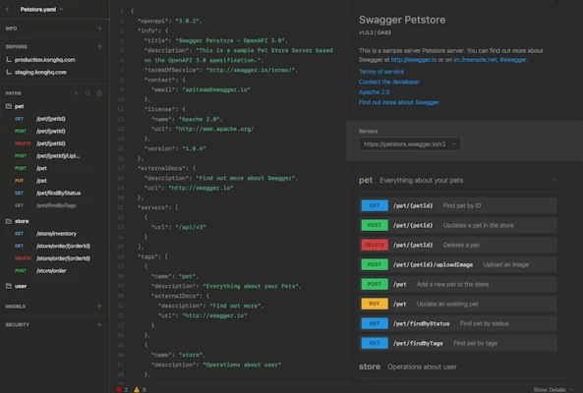The width and height of the screenshot is (583, 393).
Task: Open DELETE /store/order/{orderId} in sidebar
Action: point(52,258)
